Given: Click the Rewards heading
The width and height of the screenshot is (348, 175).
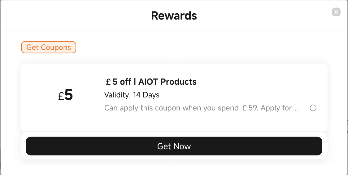Looking at the screenshot, I should [x=174, y=16].
